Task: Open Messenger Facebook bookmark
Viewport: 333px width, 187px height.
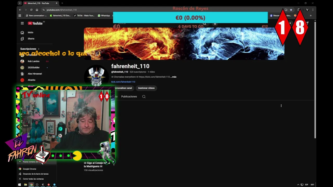Action: pyautogui.click(x=280, y=16)
